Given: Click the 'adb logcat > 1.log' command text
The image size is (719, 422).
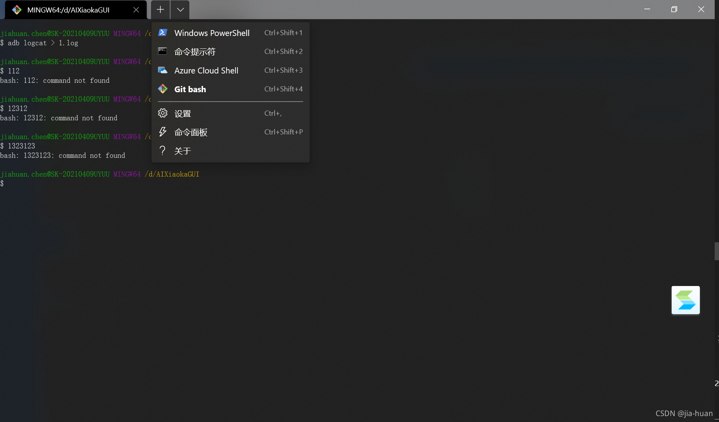Looking at the screenshot, I should (43, 43).
